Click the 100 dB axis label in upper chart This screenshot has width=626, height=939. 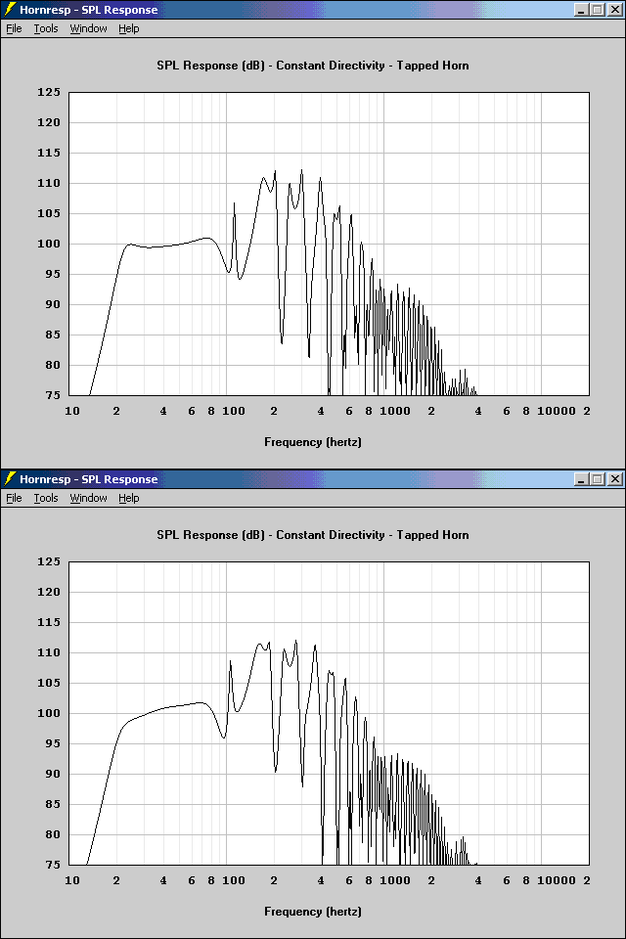pyautogui.click(x=49, y=244)
